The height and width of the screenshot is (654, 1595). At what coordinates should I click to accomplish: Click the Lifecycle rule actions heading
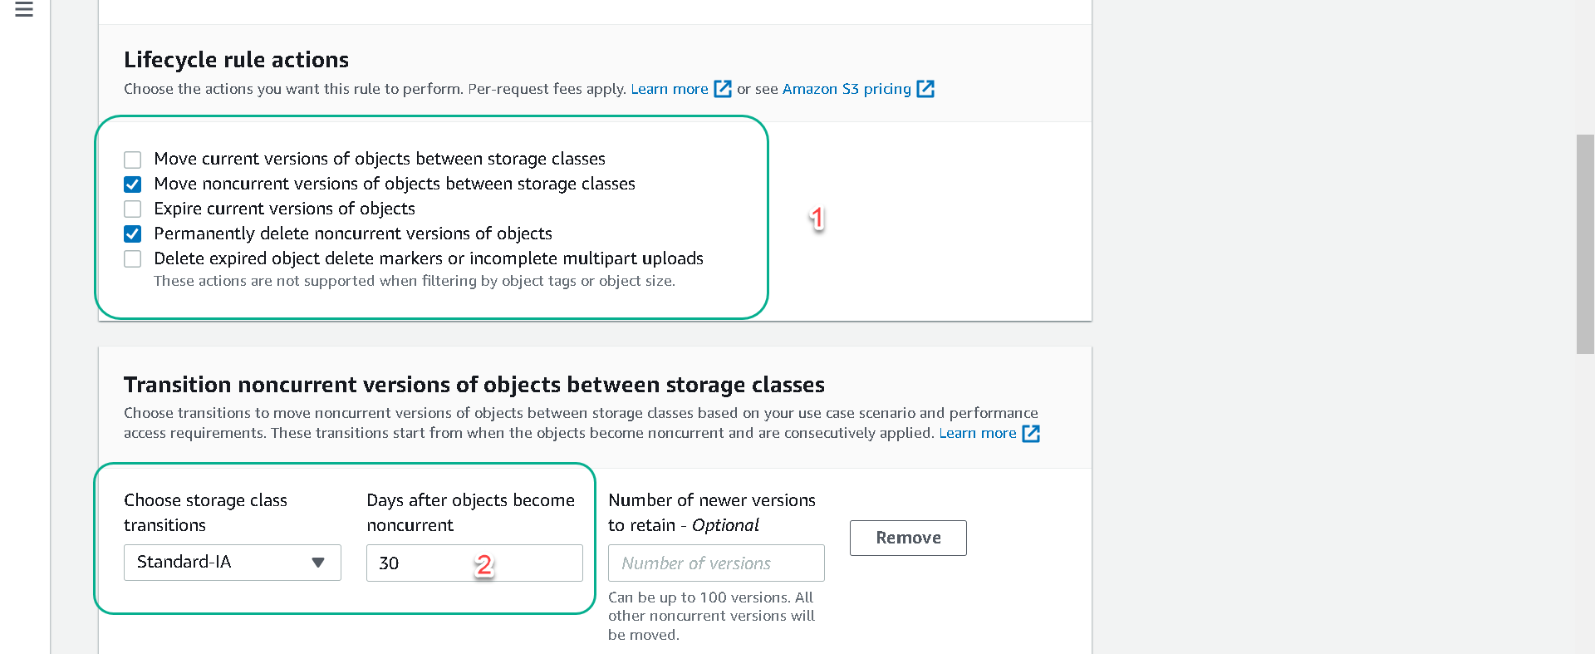point(236,60)
